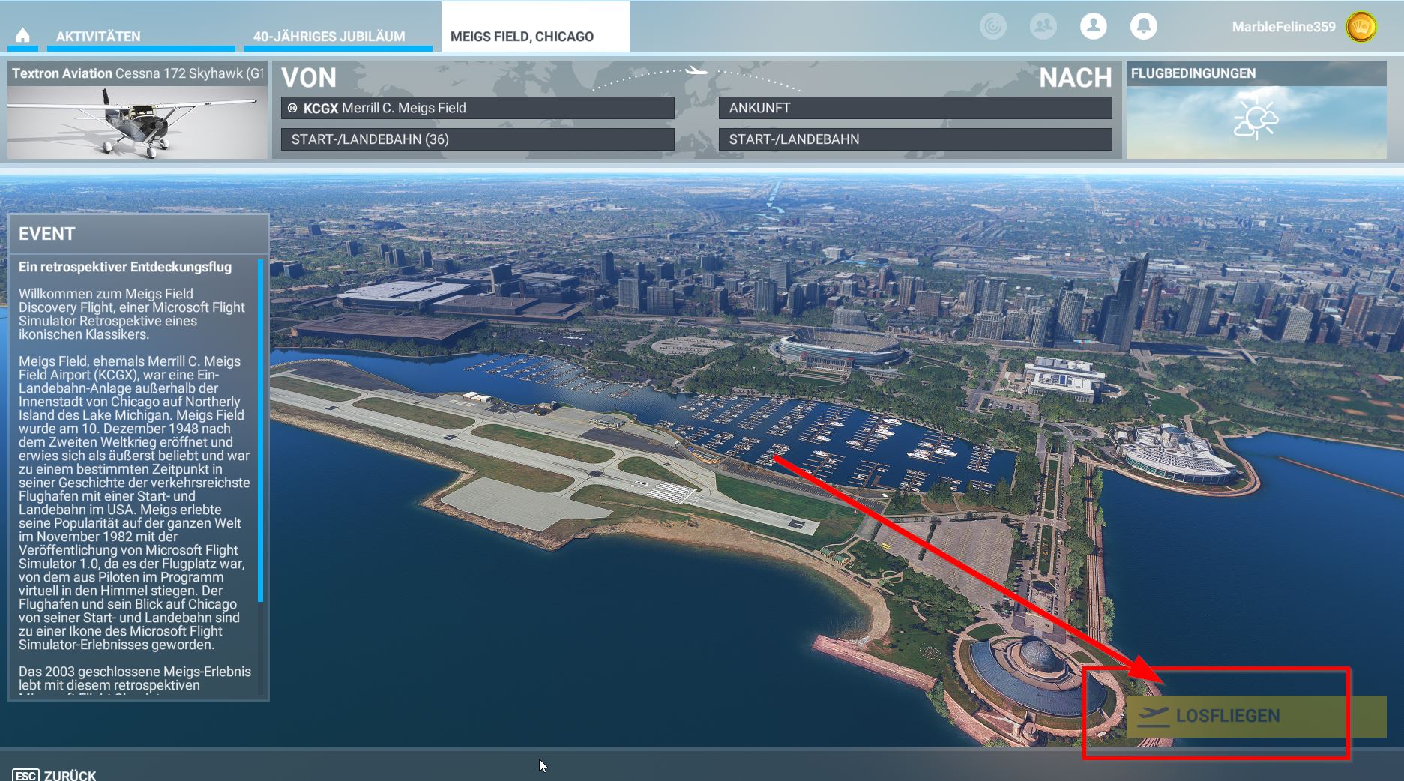Click the VON heading
Viewport: 1404px width, 781px height.
(x=309, y=78)
